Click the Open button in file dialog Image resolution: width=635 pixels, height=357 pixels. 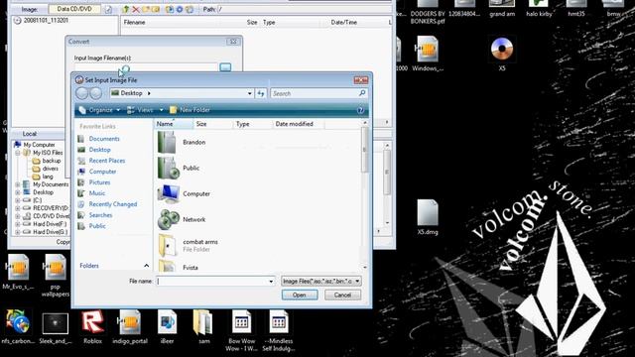(x=300, y=295)
